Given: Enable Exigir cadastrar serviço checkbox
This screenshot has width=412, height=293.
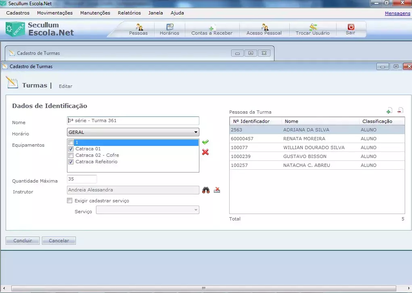Looking at the screenshot, I should click(x=70, y=201).
